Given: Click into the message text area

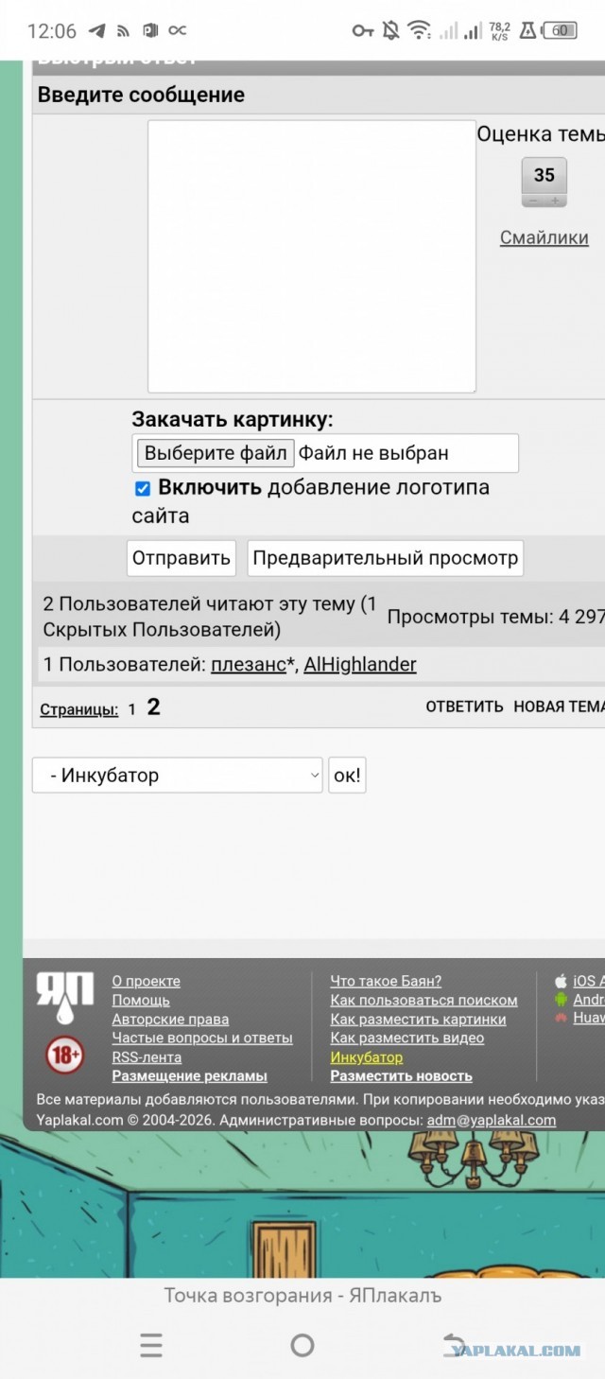Looking at the screenshot, I should [312, 255].
